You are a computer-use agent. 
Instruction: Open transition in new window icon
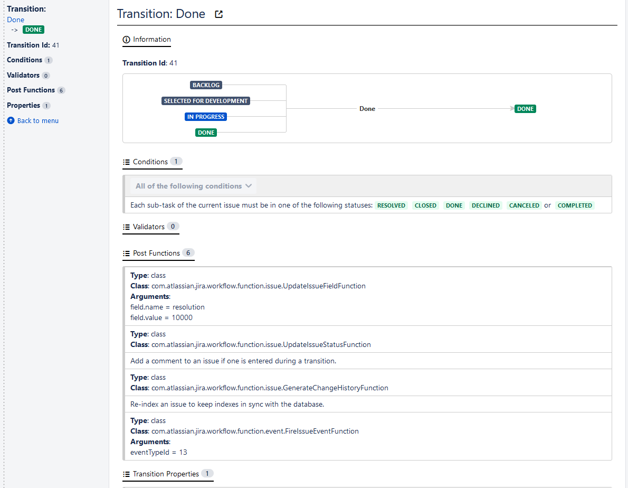tap(219, 15)
